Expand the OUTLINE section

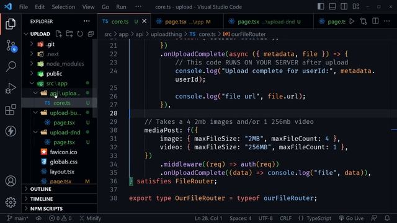tap(60, 189)
